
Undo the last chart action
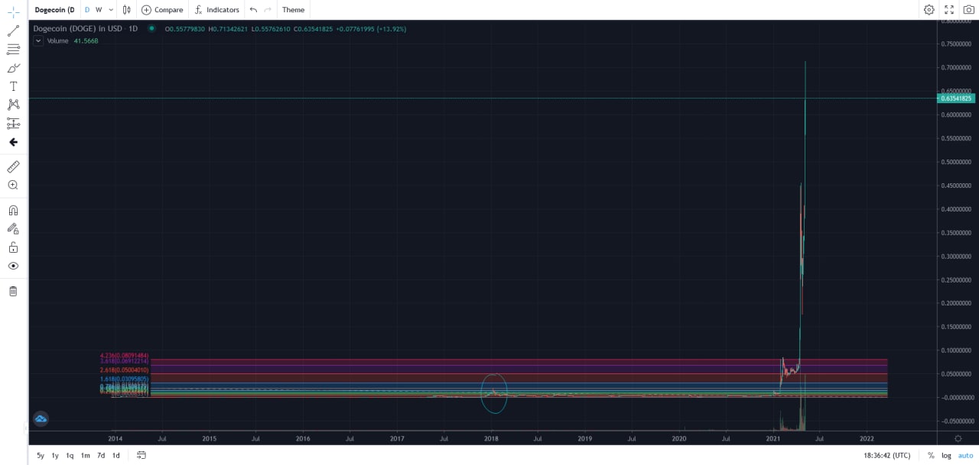[253, 10]
